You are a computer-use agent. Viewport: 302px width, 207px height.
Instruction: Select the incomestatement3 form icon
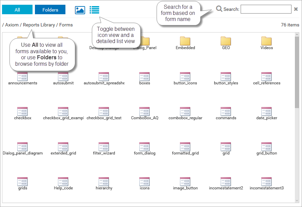click(266, 182)
